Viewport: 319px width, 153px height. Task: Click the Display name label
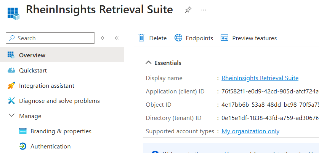click(164, 78)
